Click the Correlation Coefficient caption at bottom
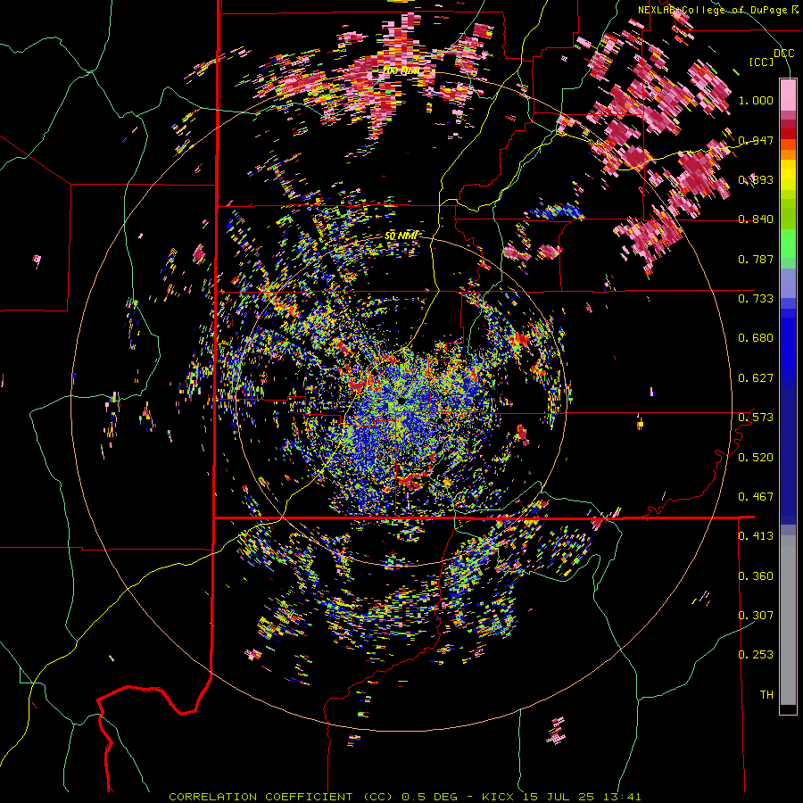The image size is (803, 803). click(x=404, y=797)
